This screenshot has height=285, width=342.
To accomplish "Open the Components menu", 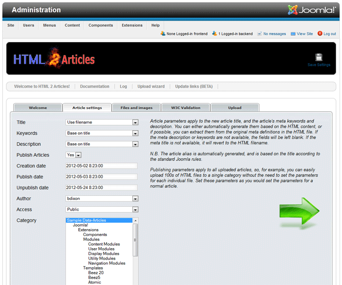I will tap(101, 25).
